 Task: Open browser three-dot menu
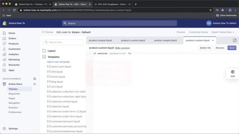235,10
